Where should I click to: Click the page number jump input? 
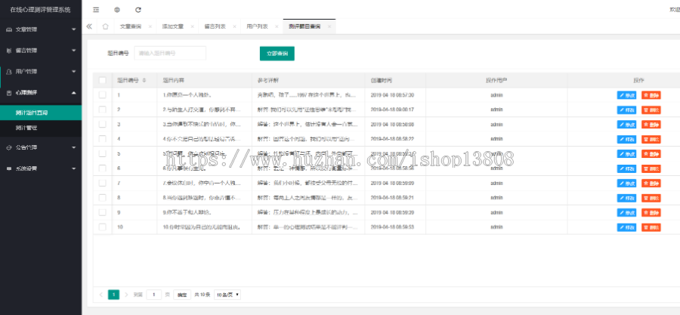(x=154, y=295)
